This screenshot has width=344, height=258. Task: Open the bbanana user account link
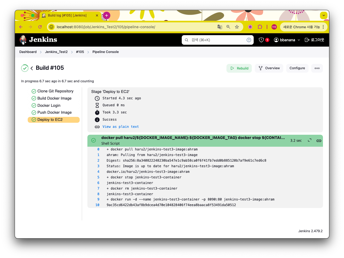pos(285,40)
